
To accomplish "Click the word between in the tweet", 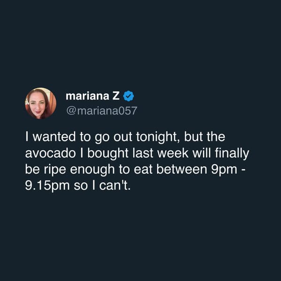I will coord(182,169).
